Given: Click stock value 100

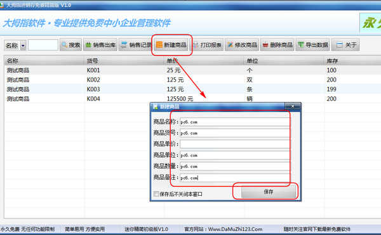Looking at the screenshot, I should click(x=331, y=70).
